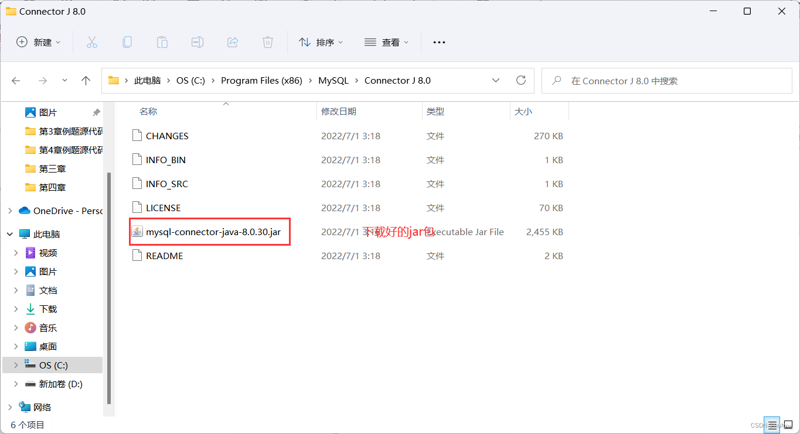Image resolution: width=800 pixels, height=434 pixels.
Task: Sort by 类型 column header
Action: [435, 111]
